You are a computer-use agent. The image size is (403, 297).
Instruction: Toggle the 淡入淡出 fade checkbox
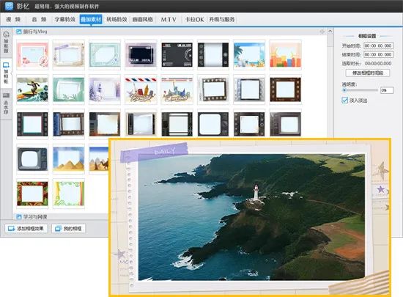pos(344,100)
